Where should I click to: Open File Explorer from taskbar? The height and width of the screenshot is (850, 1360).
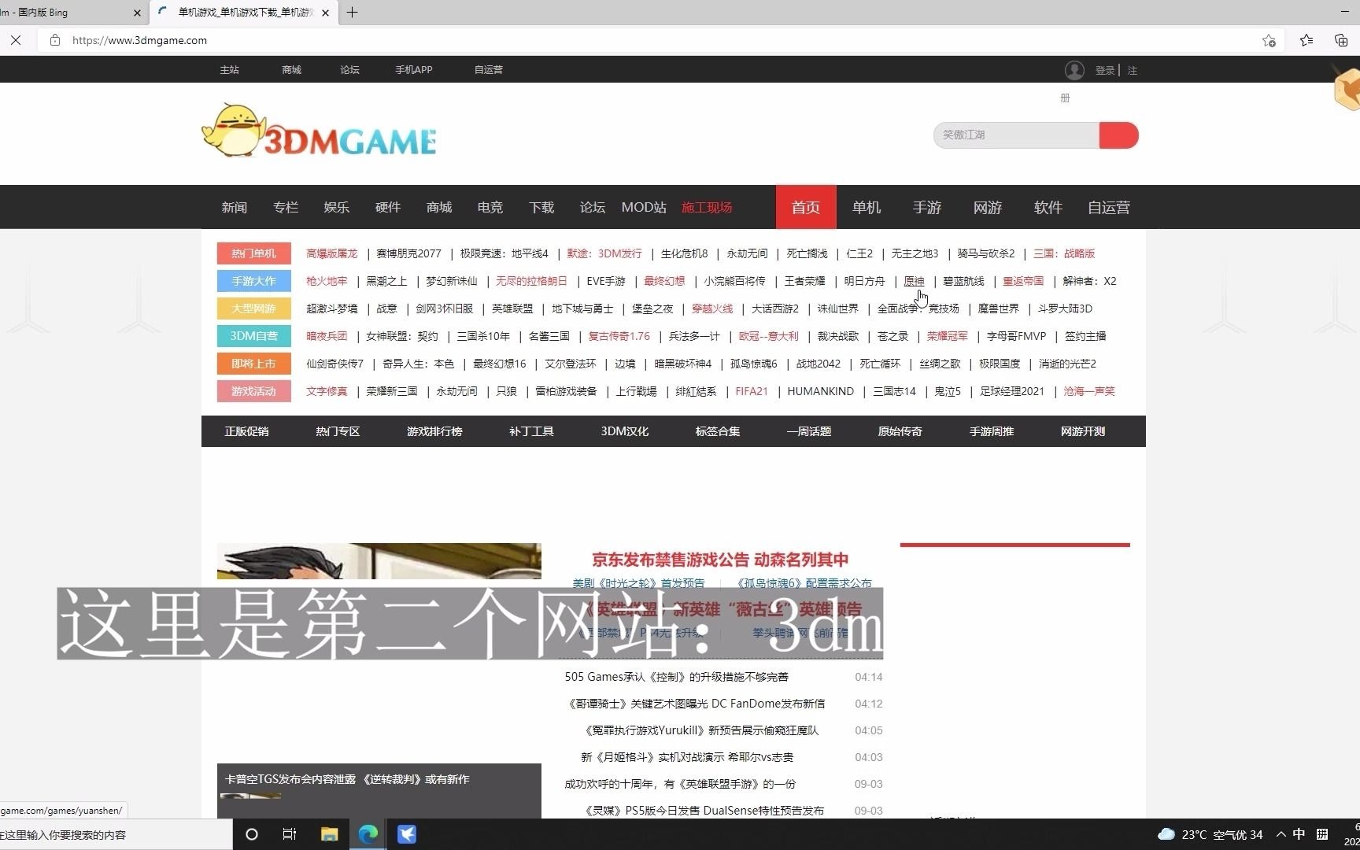[x=329, y=834]
